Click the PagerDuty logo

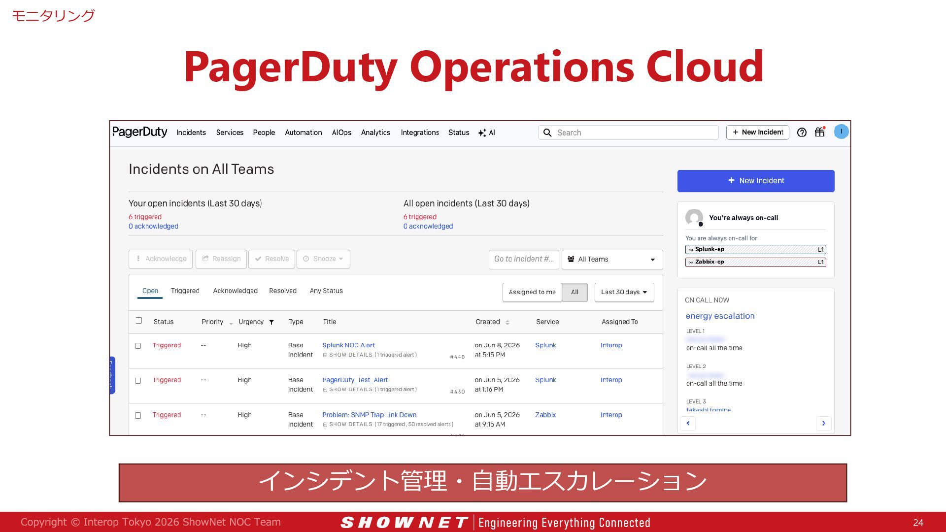(140, 132)
